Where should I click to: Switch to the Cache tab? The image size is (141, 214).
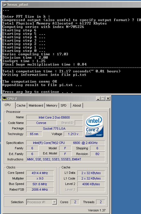[x=21, y=105]
